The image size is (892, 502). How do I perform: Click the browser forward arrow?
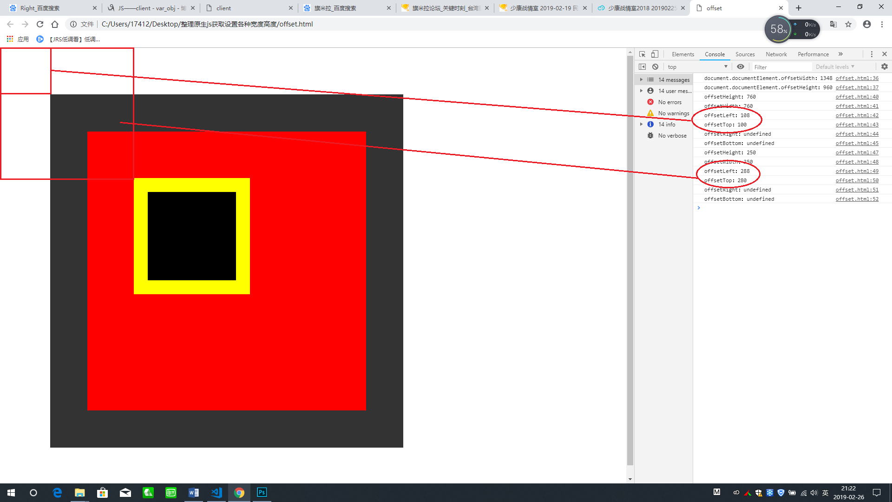25,24
